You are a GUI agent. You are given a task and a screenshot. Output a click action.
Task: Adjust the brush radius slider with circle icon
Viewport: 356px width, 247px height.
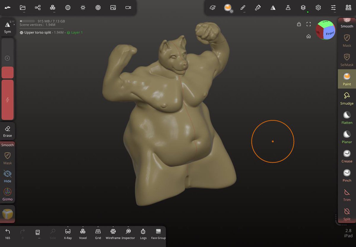point(7,58)
